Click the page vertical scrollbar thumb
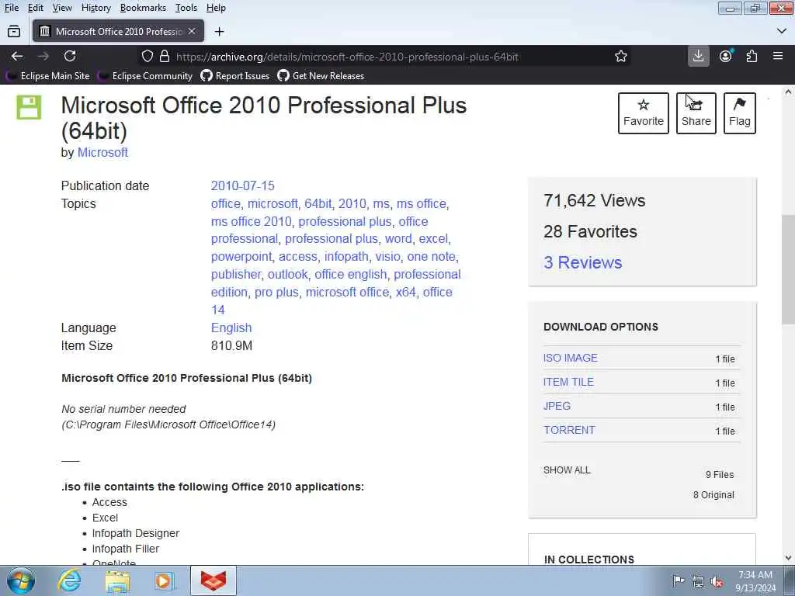 (787, 269)
